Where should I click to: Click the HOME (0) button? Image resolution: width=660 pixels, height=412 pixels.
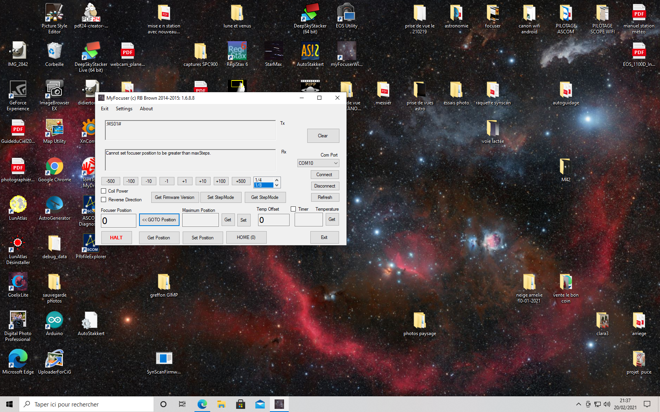point(246,237)
